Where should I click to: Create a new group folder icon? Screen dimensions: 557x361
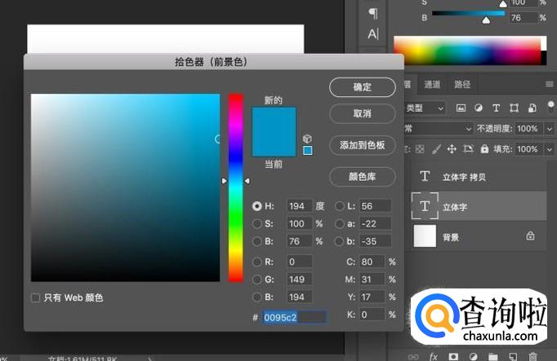(x=492, y=356)
